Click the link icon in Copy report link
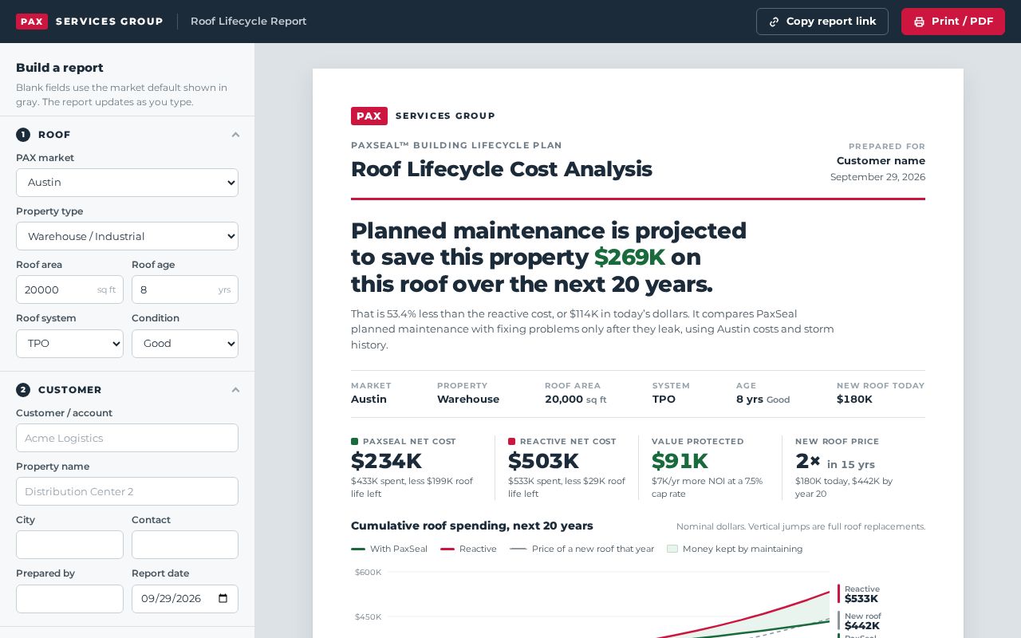This screenshot has height=638, width=1021. 774,22
